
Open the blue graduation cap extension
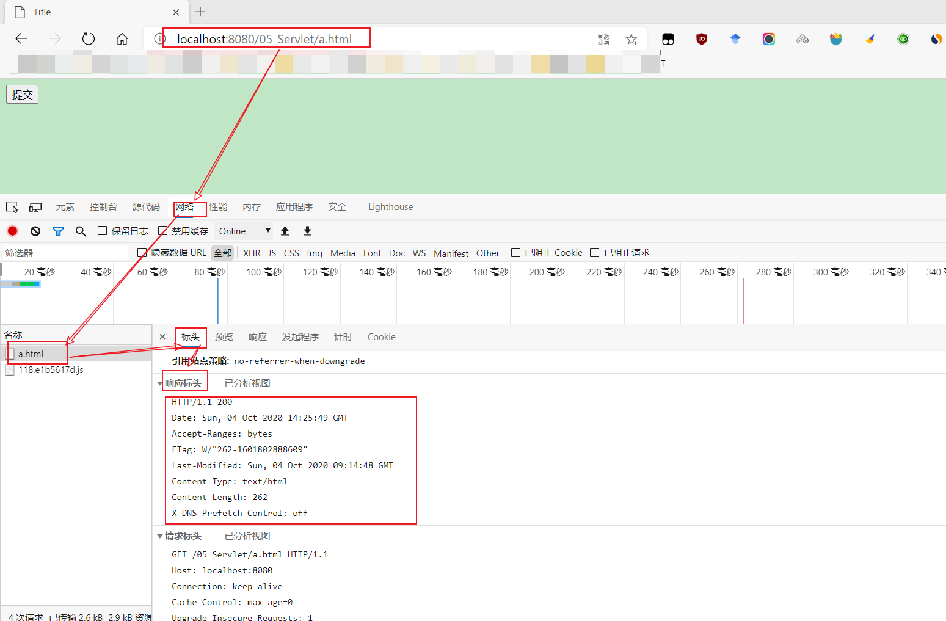click(735, 39)
